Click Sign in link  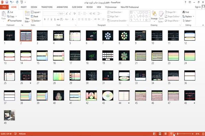pyautogui.click(x=198, y=7)
